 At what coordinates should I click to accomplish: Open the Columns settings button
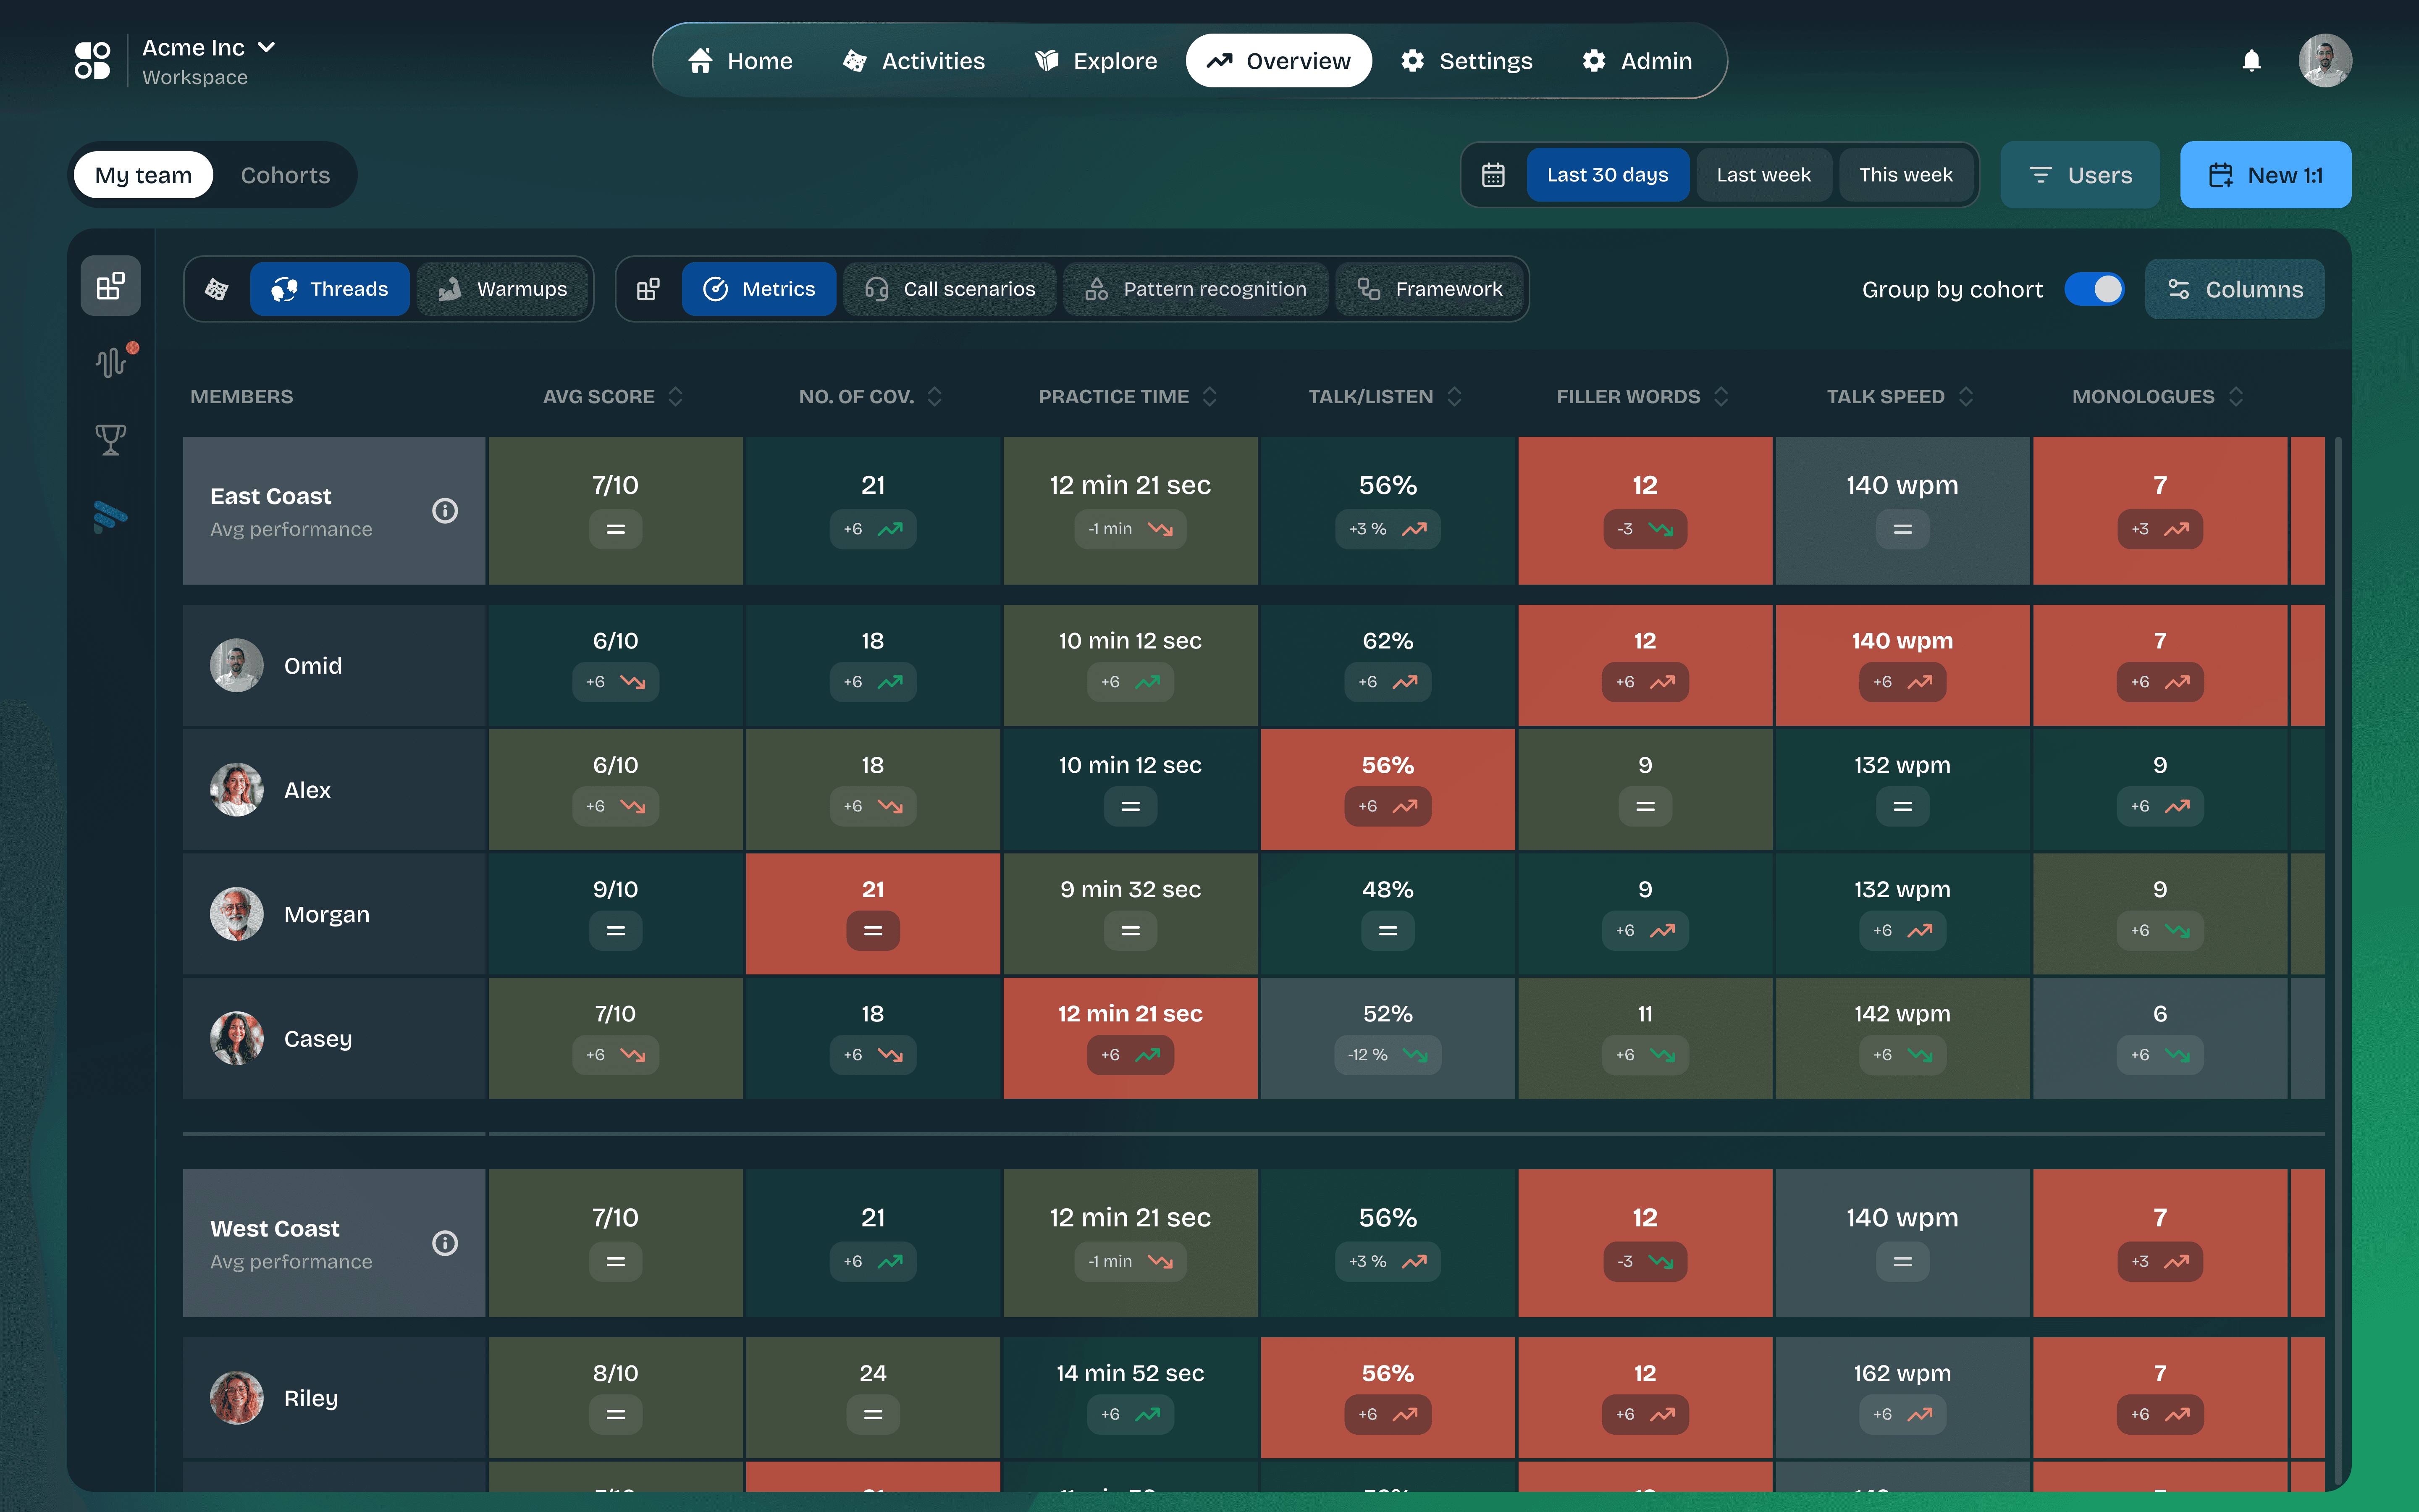point(2234,289)
